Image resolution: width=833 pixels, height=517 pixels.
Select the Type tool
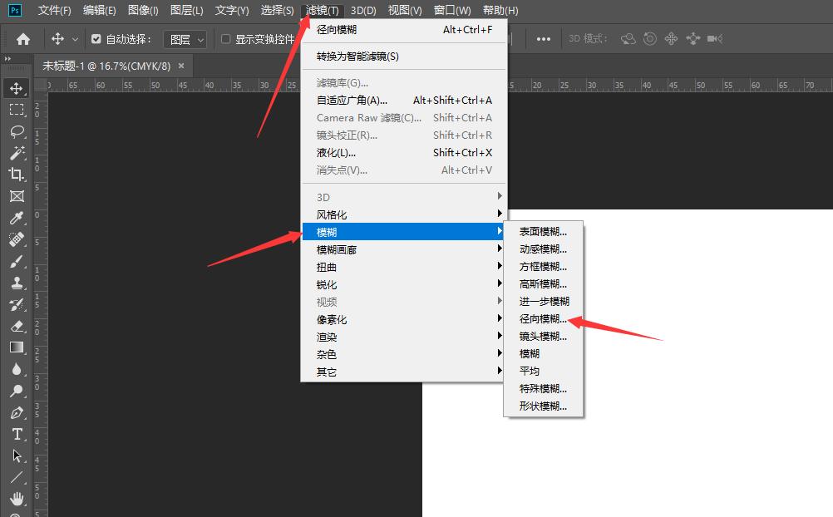point(17,434)
